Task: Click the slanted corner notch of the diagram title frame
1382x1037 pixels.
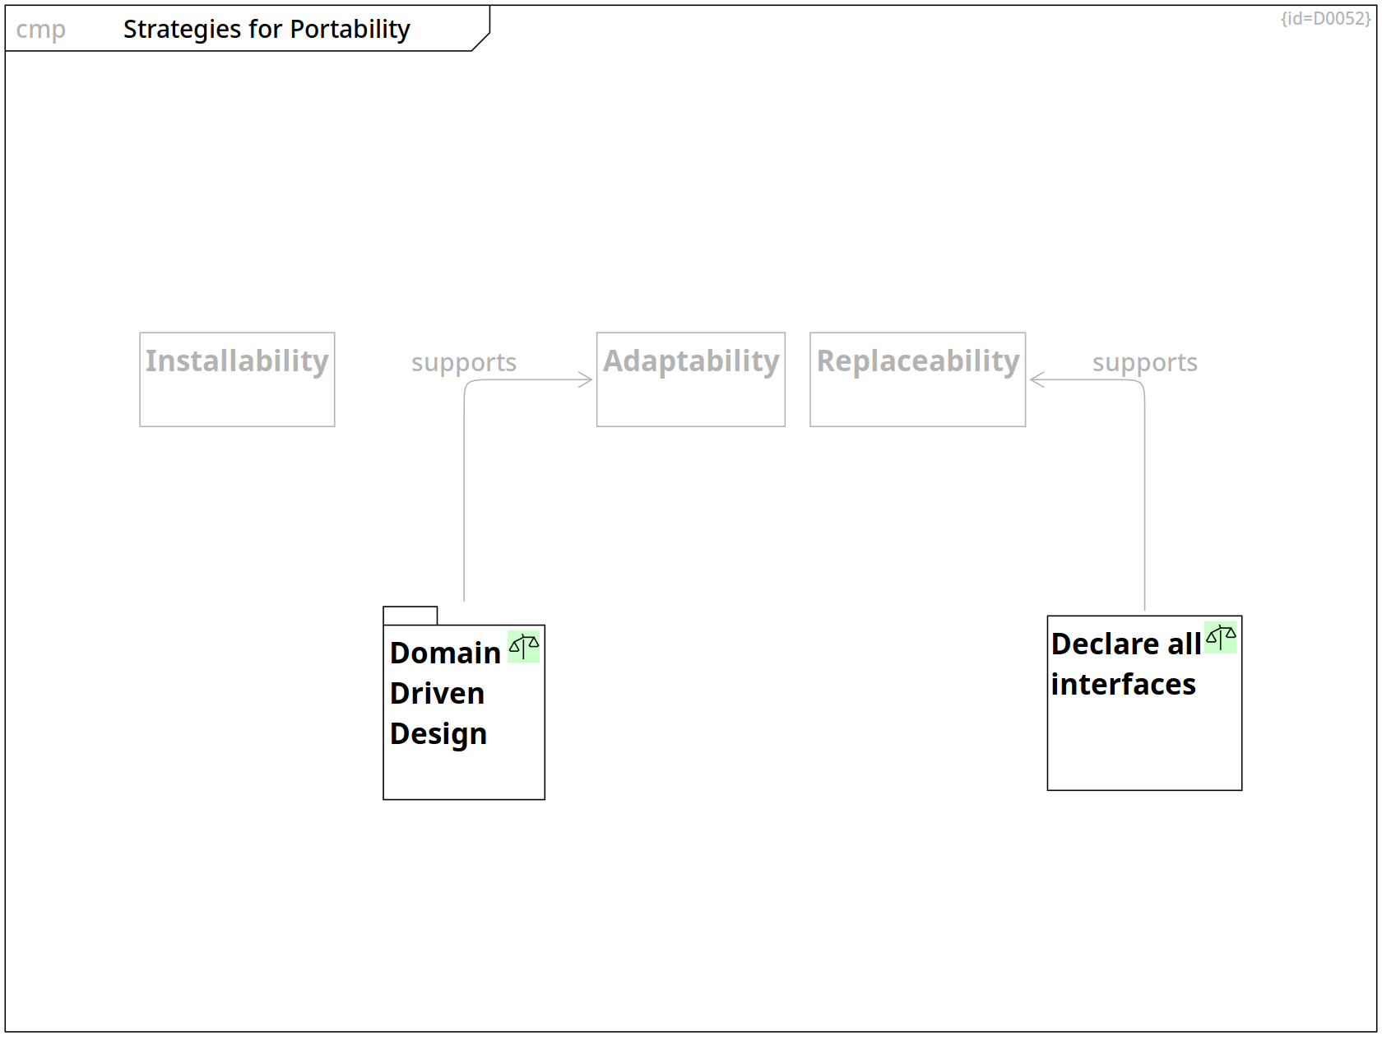Action: point(481,42)
